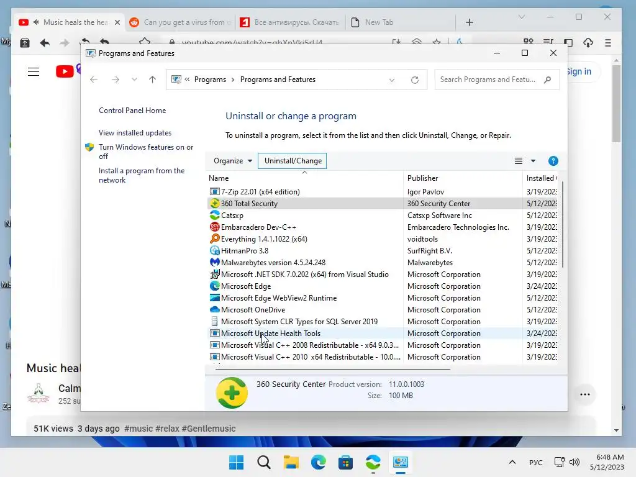Image resolution: width=636 pixels, height=477 pixels.
Task: Expand the address bar history dropdown
Action: (x=392, y=80)
